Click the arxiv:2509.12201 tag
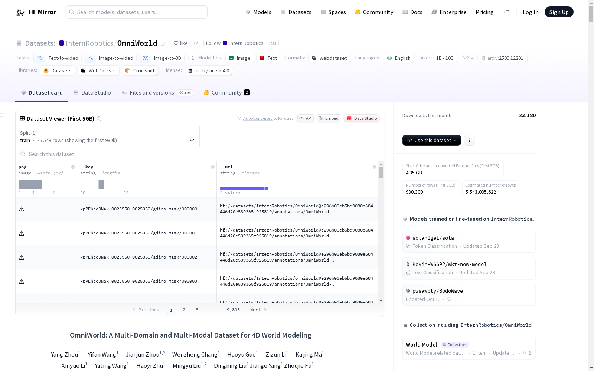Image resolution: width=594 pixels, height=371 pixels. click(x=502, y=58)
